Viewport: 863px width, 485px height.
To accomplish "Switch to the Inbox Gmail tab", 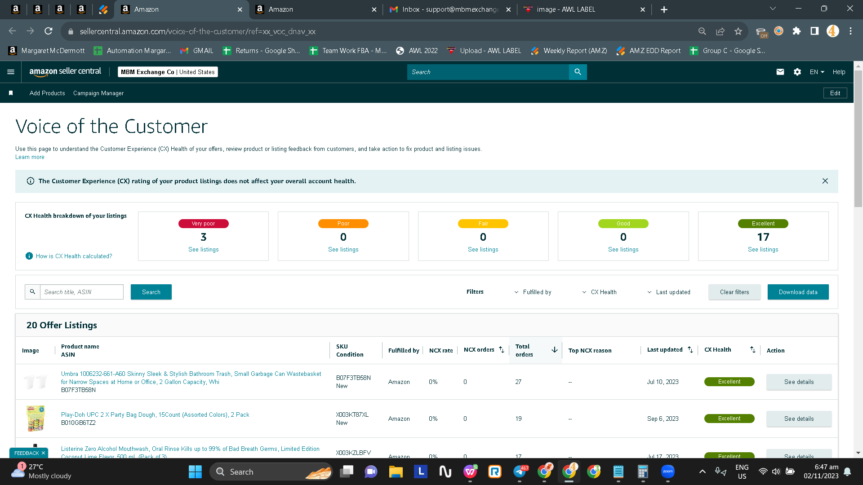I will (450, 9).
